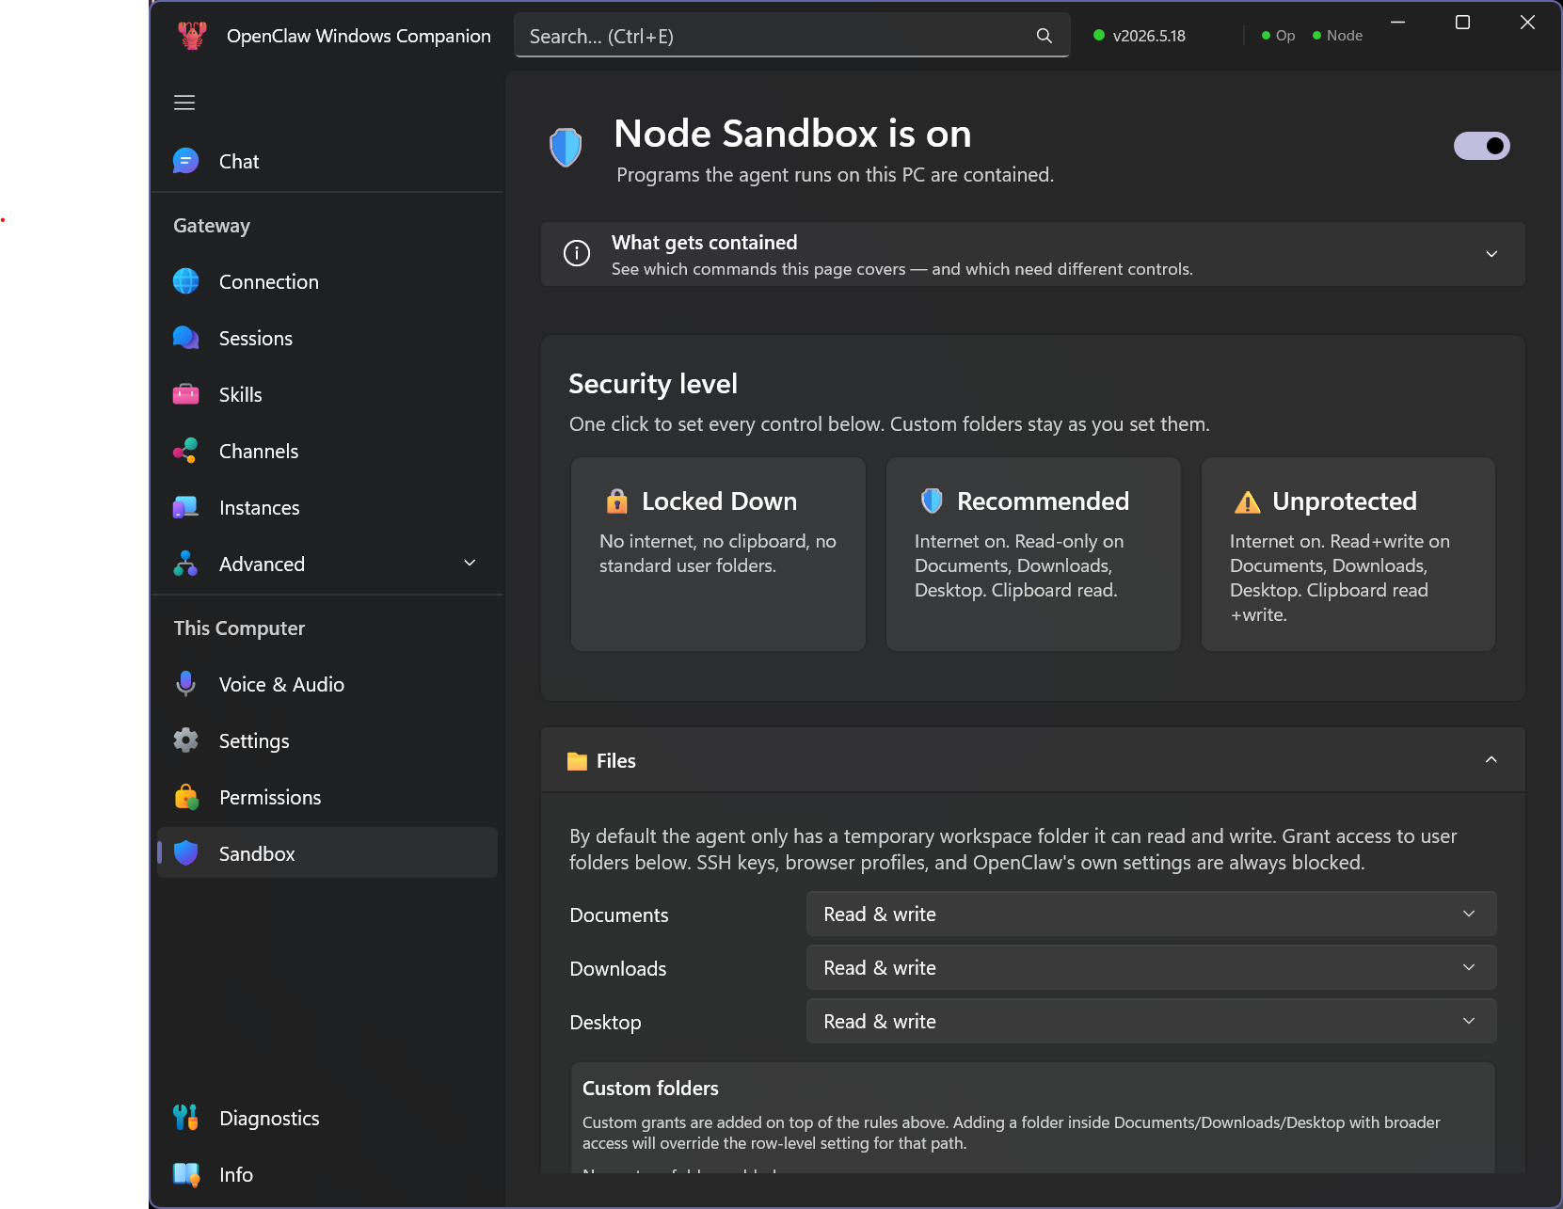
Task: Click the Node status indicator
Action: [x=1337, y=36]
